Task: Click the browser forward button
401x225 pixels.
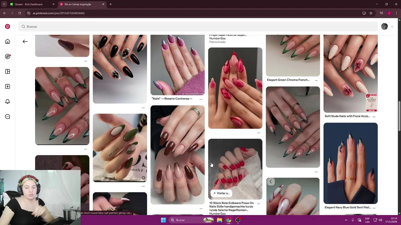Action: tap(12, 13)
